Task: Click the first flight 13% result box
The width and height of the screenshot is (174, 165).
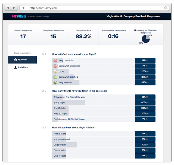Action: pos(145,97)
